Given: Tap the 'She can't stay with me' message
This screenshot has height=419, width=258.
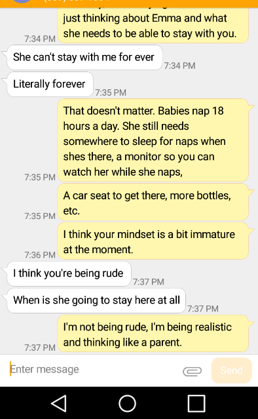Looking at the screenshot, I should (84, 57).
